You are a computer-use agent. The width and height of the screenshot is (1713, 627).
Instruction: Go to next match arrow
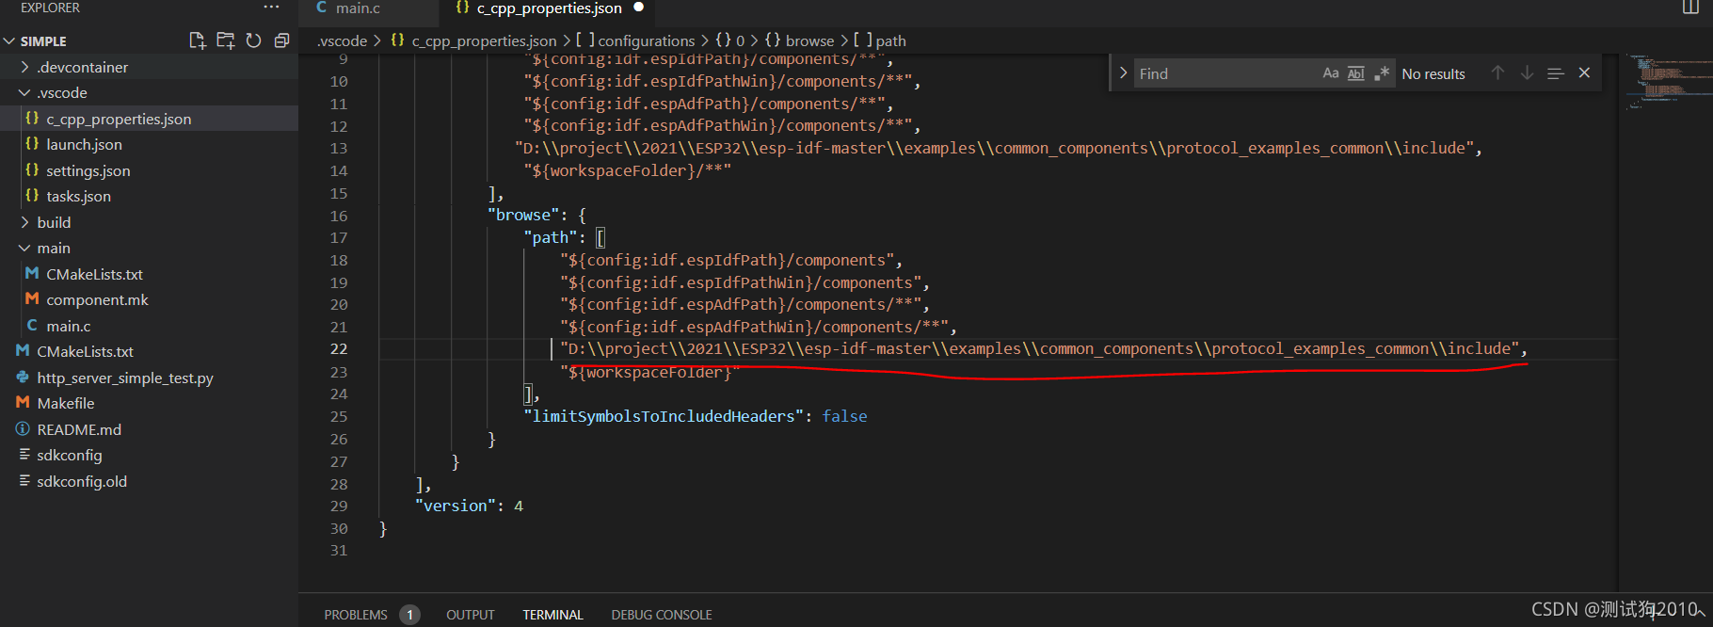1527,73
